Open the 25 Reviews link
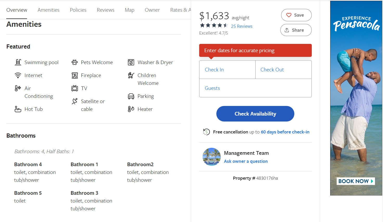Viewport: 383px width, 222px height. click(242, 26)
